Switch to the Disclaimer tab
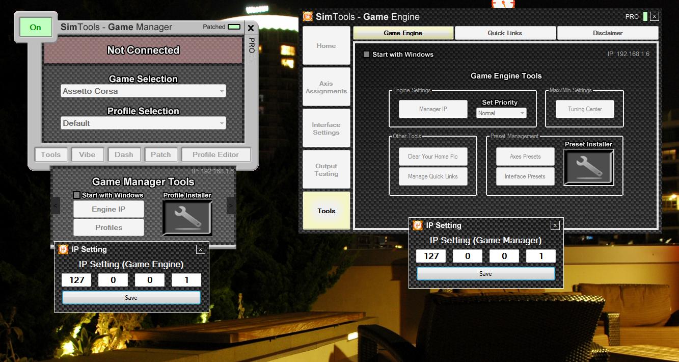Screen dimensions: 679x362 (608, 33)
